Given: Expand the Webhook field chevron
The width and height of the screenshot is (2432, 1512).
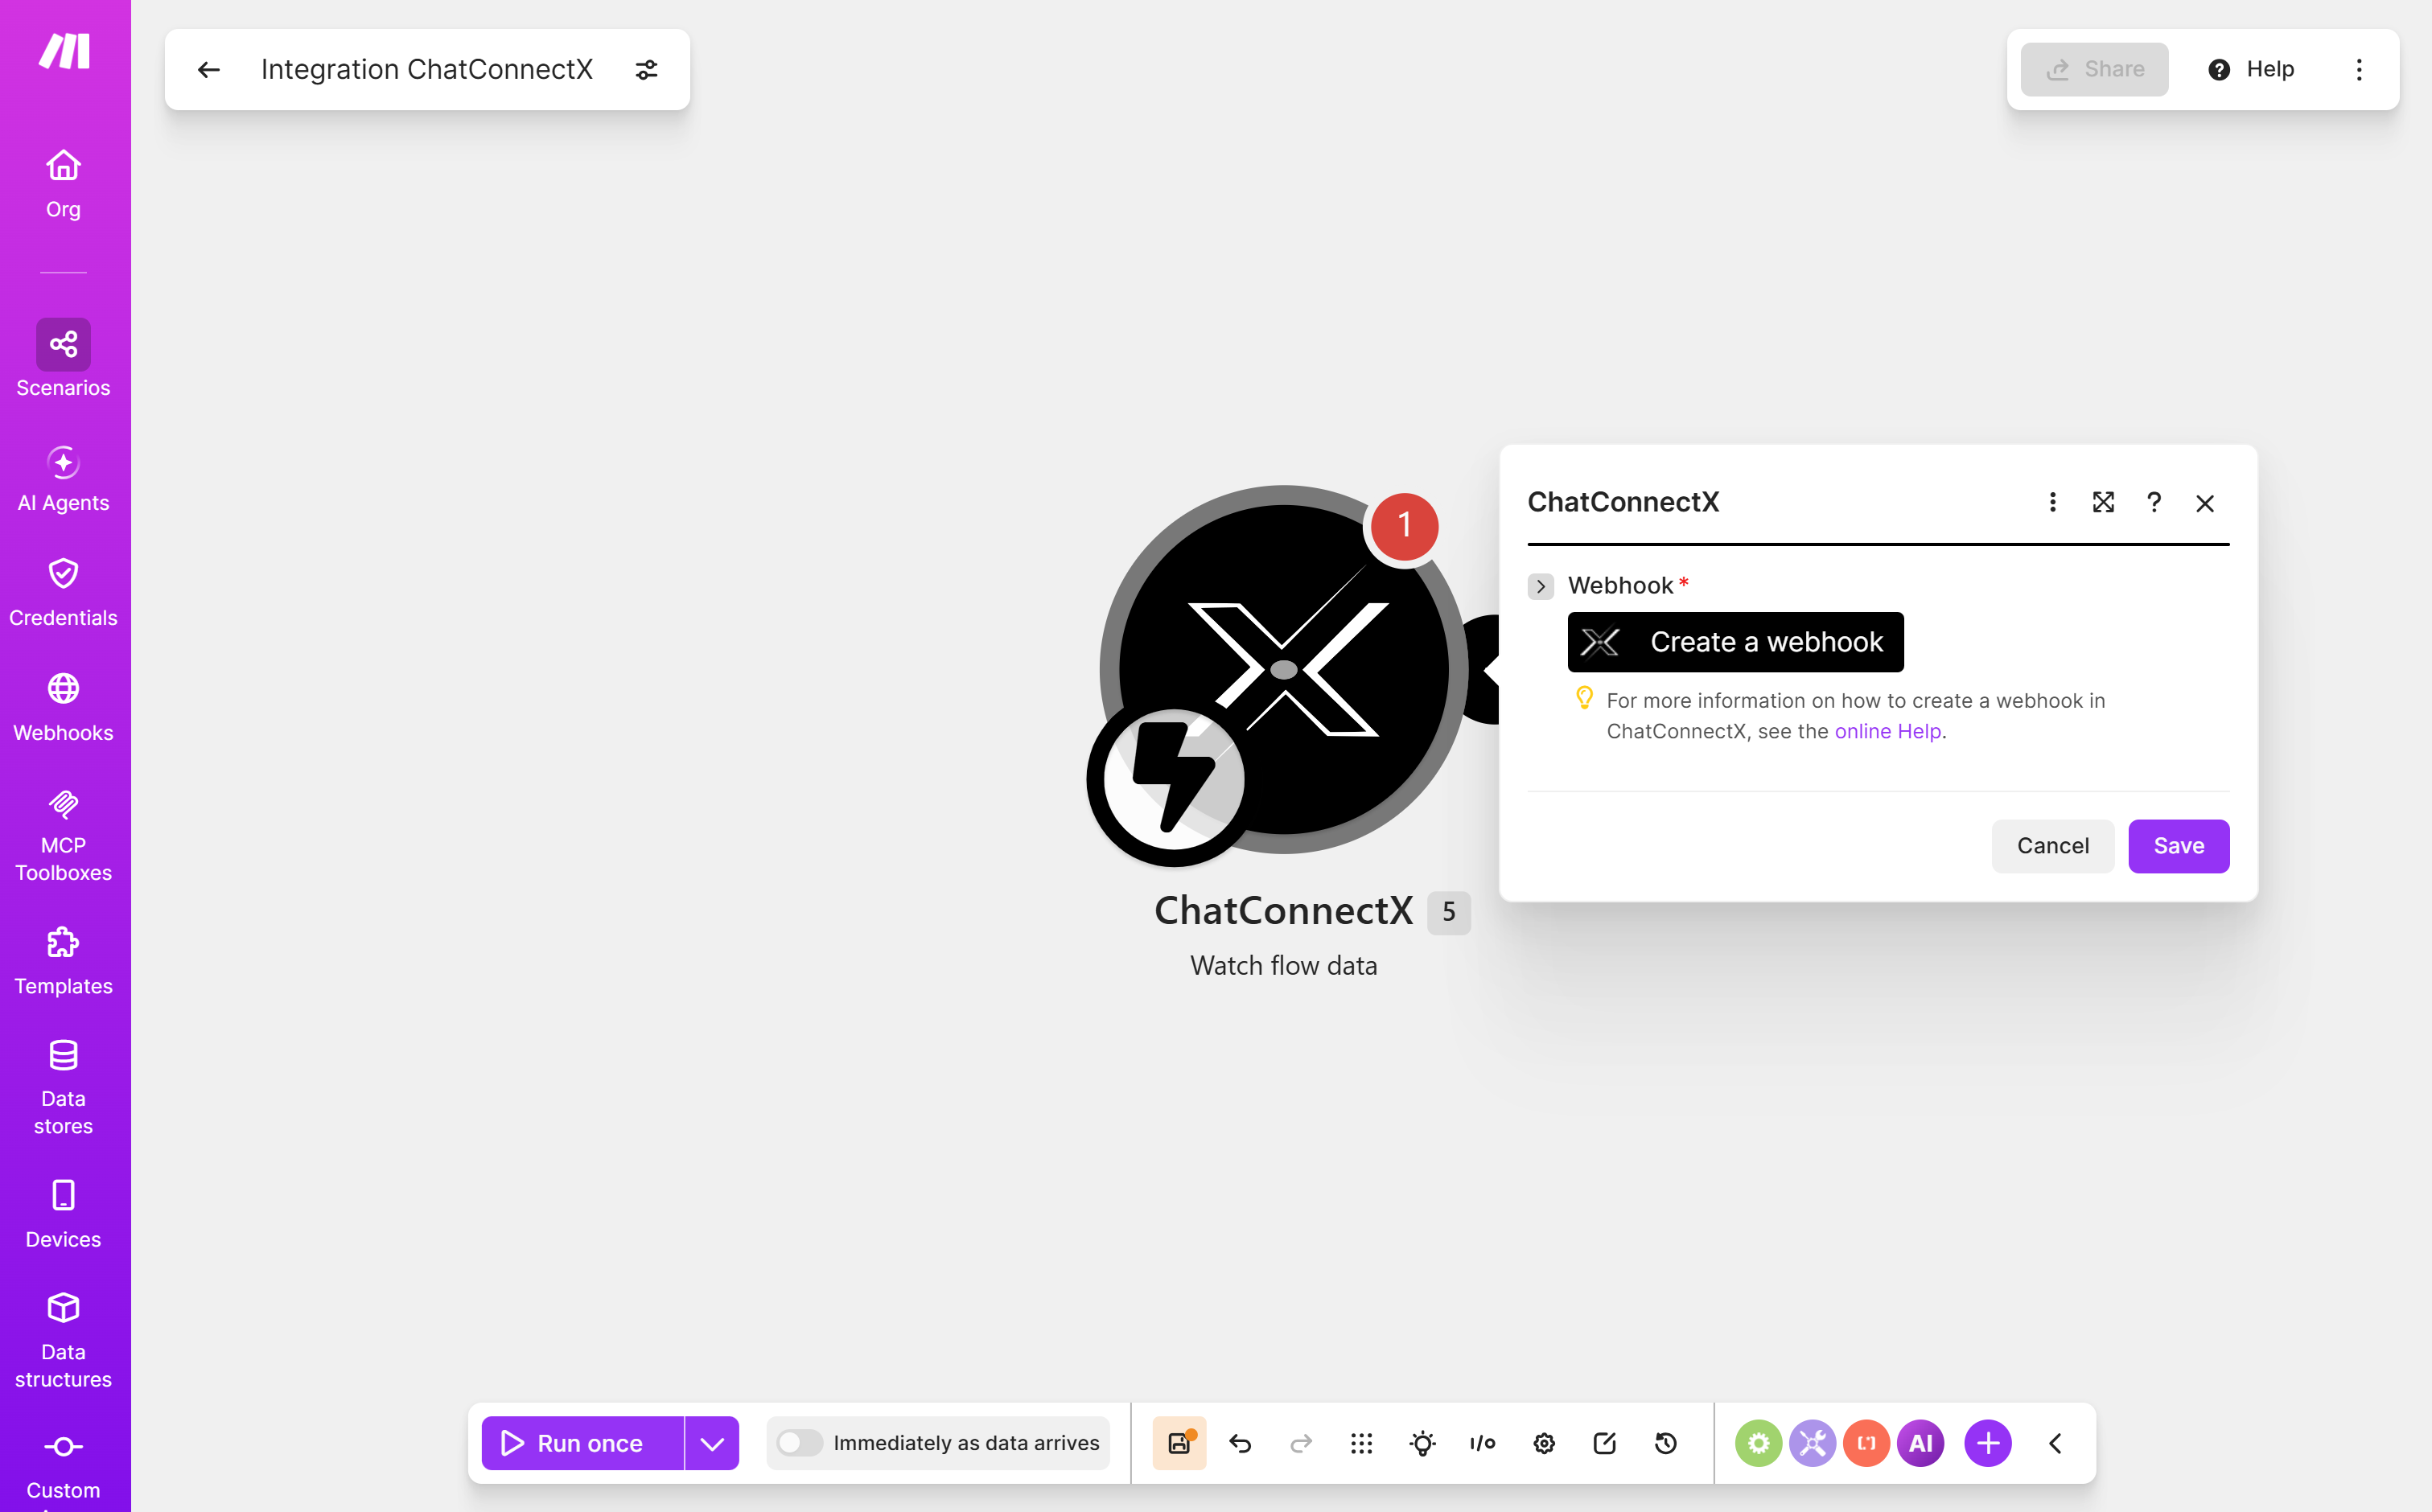Looking at the screenshot, I should [x=1541, y=586].
